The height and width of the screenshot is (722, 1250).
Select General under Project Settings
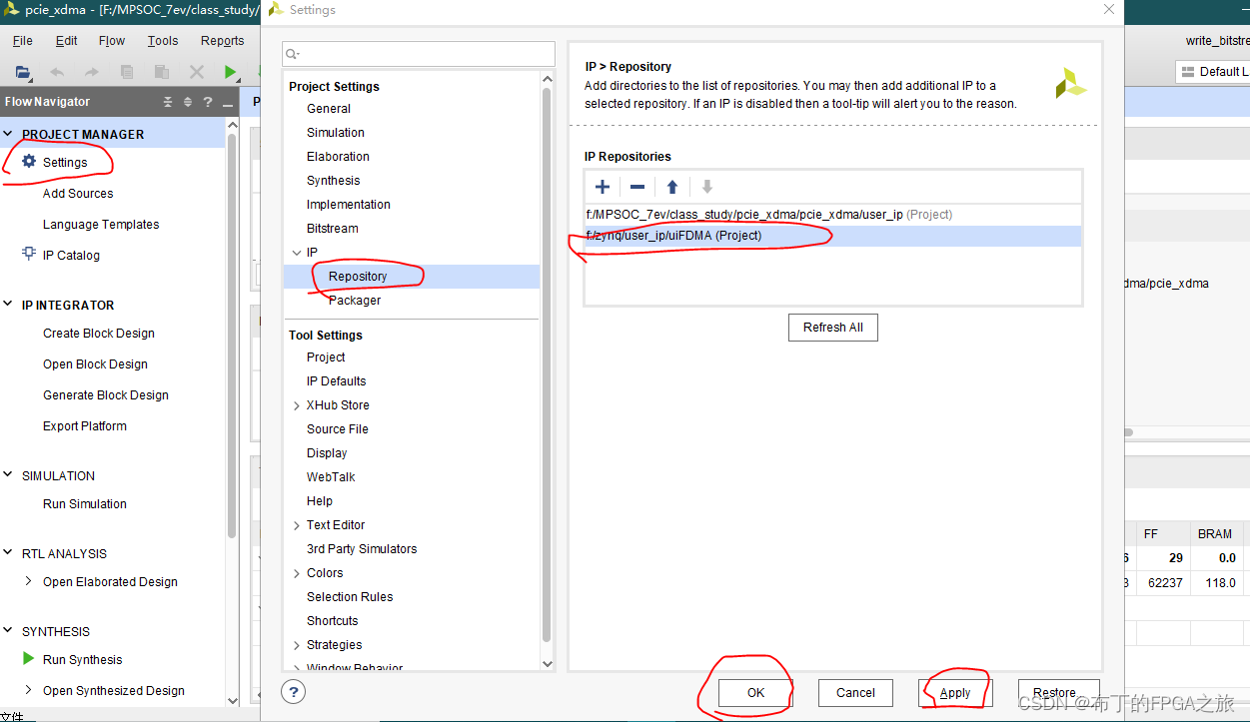(329, 109)
